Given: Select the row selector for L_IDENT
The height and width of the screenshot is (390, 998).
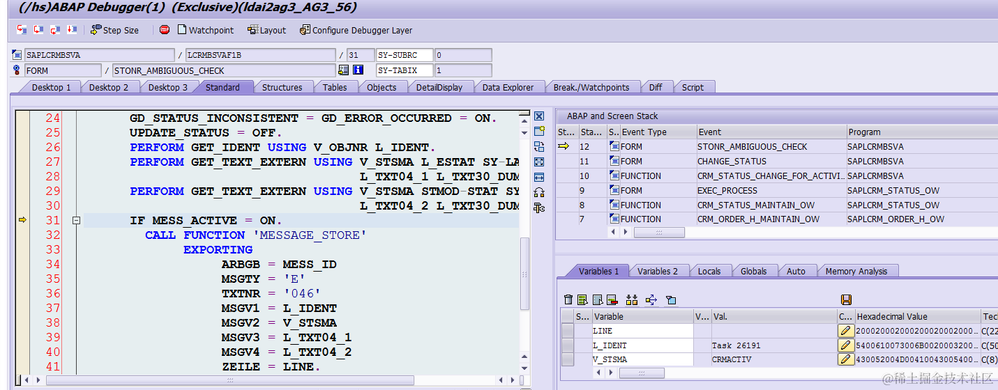Looking at the screenshot, I should (568, 345).
